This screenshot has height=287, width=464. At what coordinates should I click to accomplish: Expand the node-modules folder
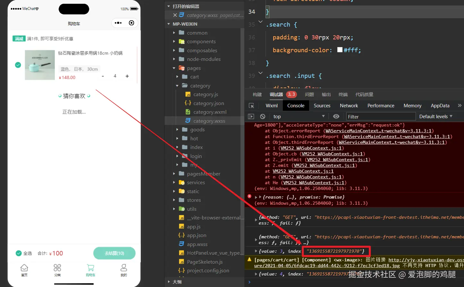click(174, 59)
